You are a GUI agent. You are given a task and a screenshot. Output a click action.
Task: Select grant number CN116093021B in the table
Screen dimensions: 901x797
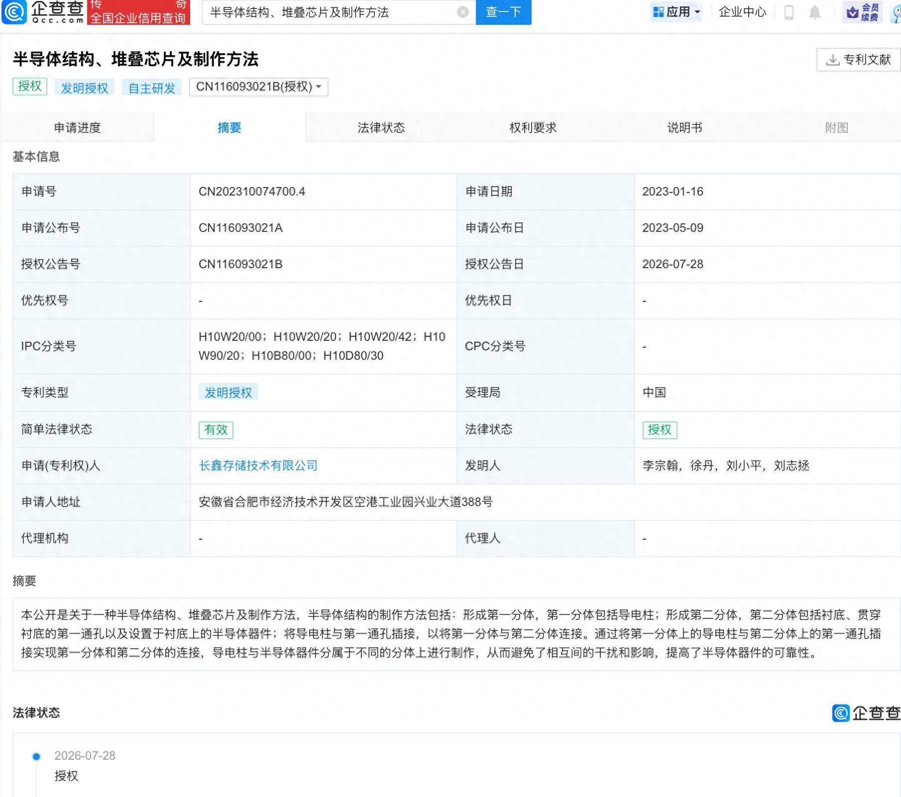click(240, 264)
